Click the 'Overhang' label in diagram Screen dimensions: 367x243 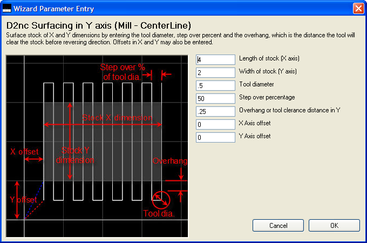[x=170, y=161]
